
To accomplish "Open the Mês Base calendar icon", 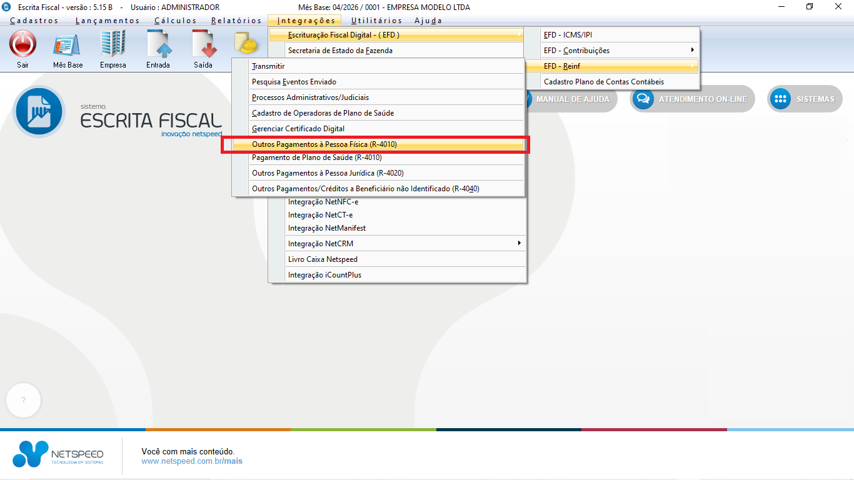I will (x=67, y=45).
